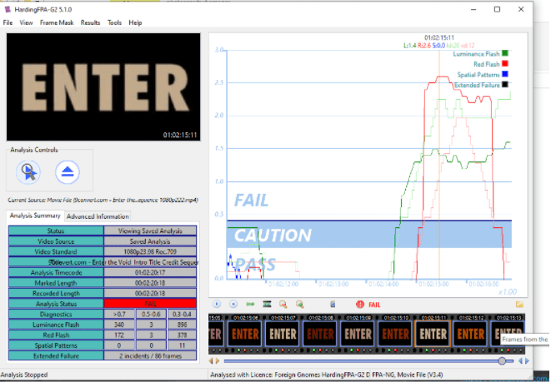Click the orange cursor line in the graph
551x387 pixels.
coord(439,165)
